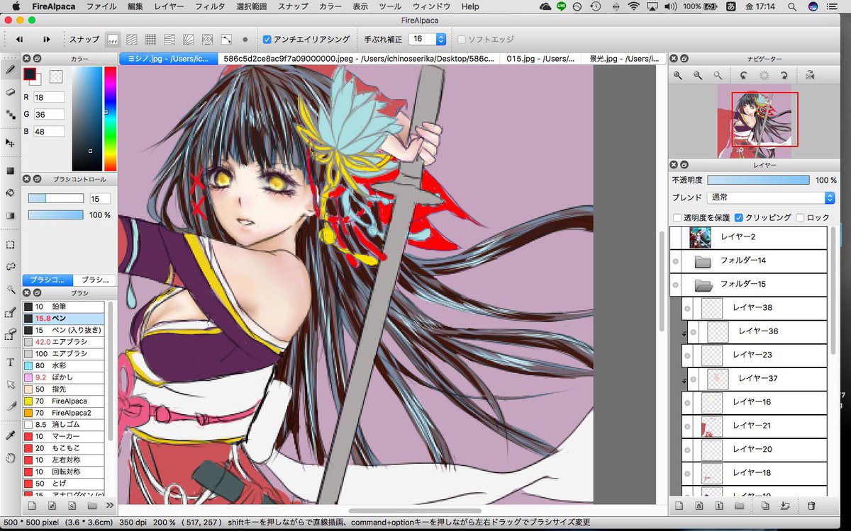Select the Dot pixel tool
Image resolution: width=851 pixels, height=531 pixels.
[10, 114]
